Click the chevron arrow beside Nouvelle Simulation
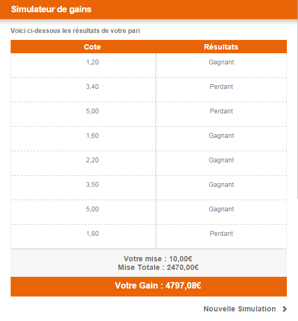The width and height of the screenshot is (298, 321). tap(285, 309)
